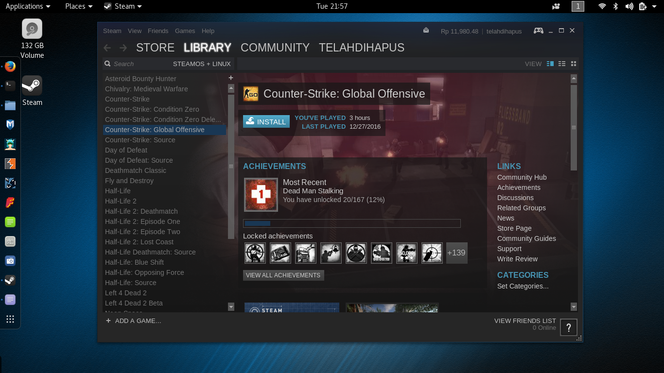Open the Games menu
Screen dimensions: 664x373
point(185,31)
